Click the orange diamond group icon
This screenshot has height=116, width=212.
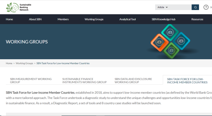pyautogui.click(x=159, y=42)
